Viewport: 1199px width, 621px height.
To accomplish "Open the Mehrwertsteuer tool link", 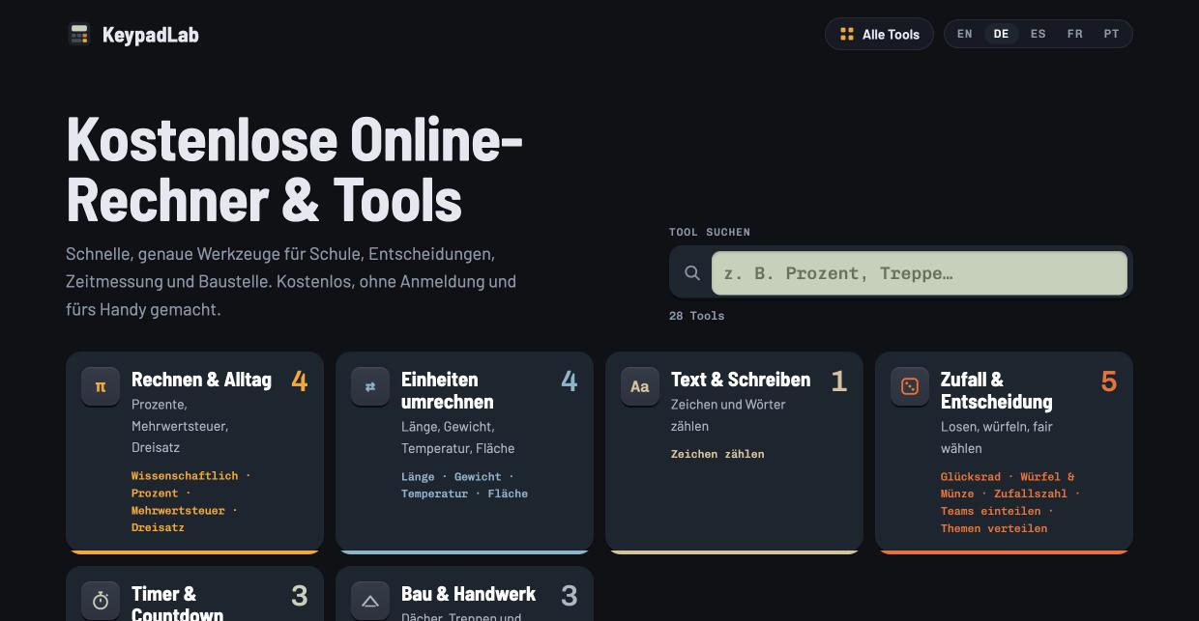I will click(178, 511).
